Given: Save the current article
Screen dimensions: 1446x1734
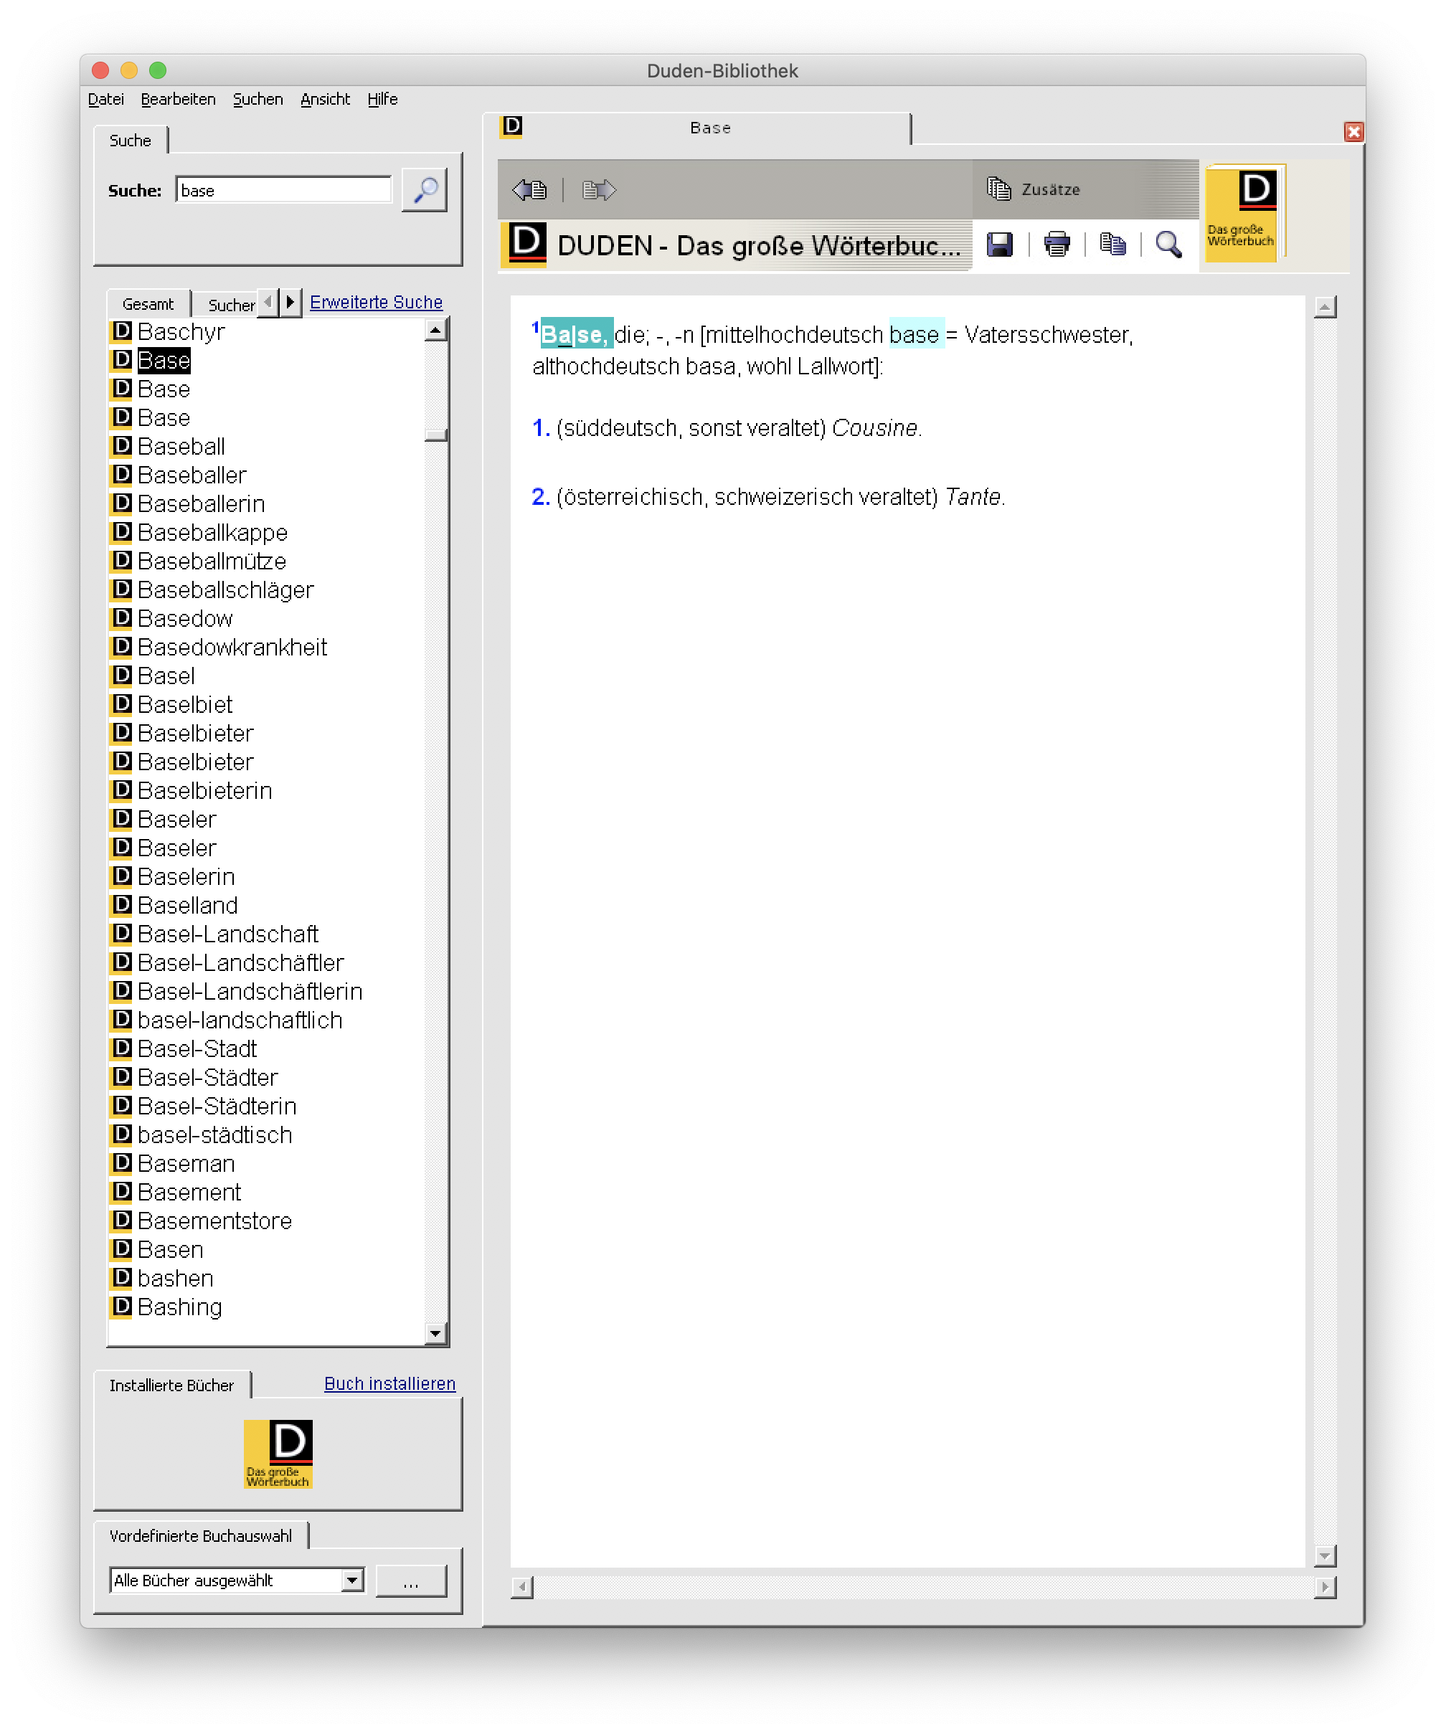Looking at the screenshot, I should [1000, 245].
